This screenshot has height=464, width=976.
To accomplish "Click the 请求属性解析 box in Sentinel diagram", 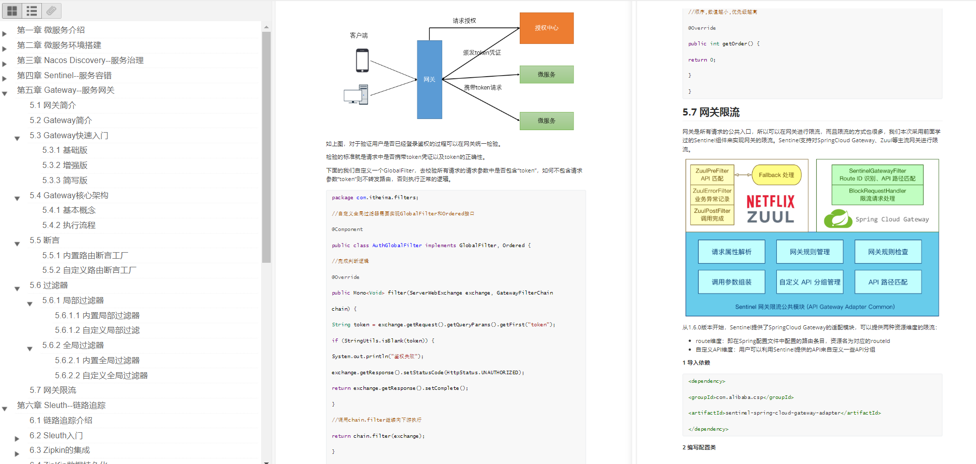I will point(731,252).
